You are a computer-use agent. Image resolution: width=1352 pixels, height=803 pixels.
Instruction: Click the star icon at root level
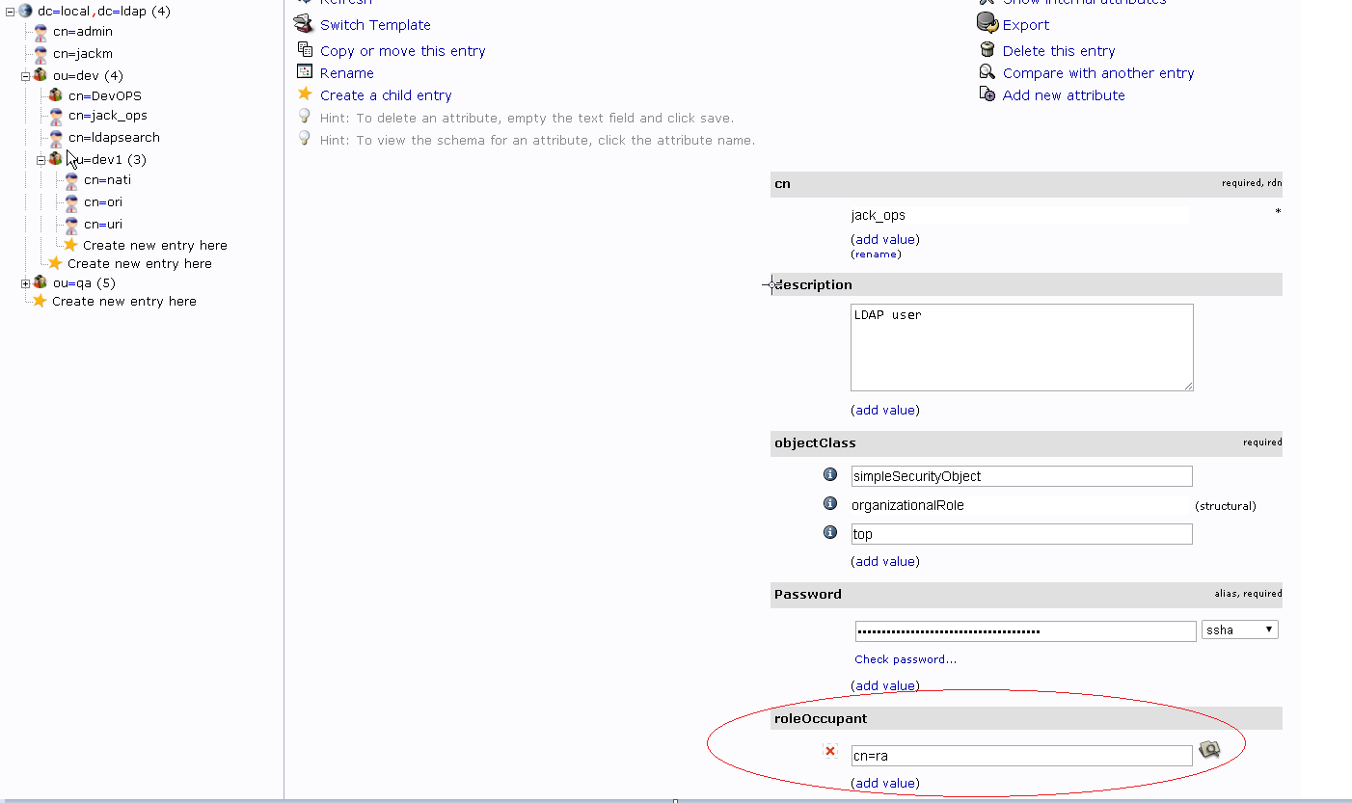(x=40, y=301)
